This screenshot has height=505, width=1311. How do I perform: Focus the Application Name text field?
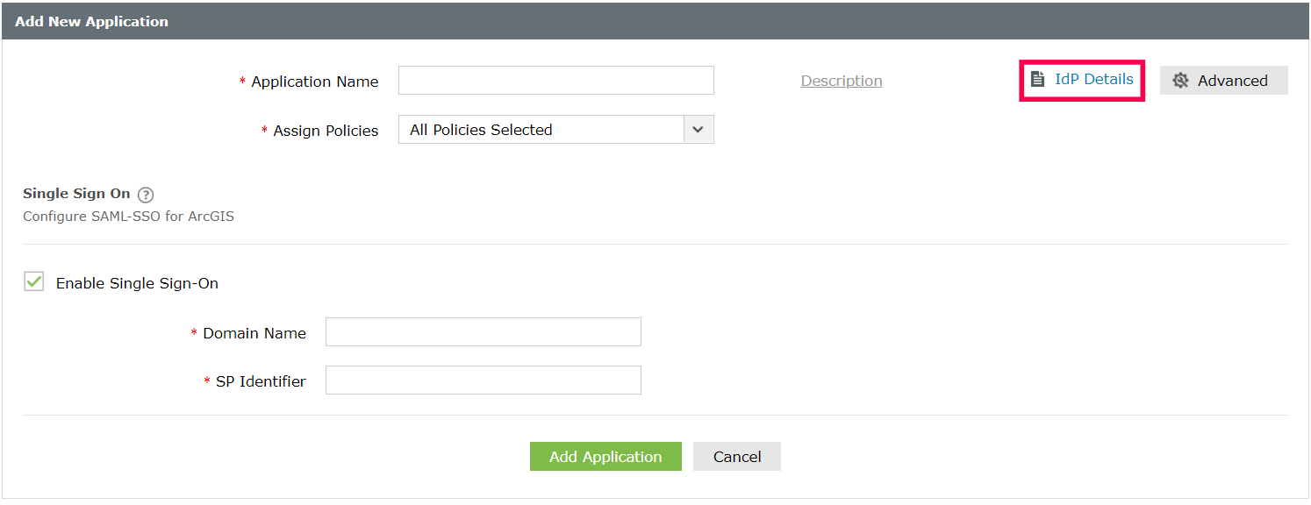555,81
